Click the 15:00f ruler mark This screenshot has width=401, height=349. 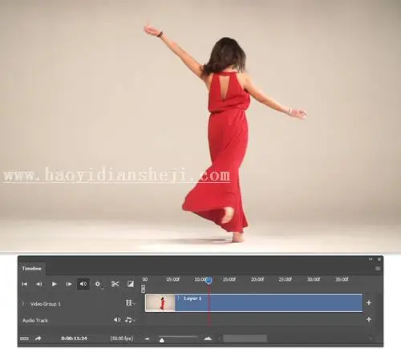pyautogui.click(x=229, y=279)
